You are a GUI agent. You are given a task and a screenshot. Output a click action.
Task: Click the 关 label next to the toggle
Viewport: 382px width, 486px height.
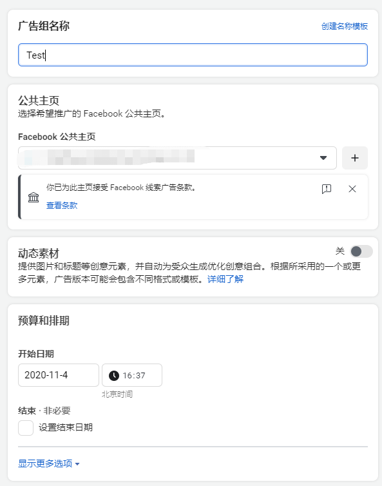point(340,251)
